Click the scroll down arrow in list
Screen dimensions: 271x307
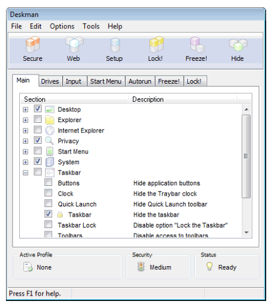246,232
